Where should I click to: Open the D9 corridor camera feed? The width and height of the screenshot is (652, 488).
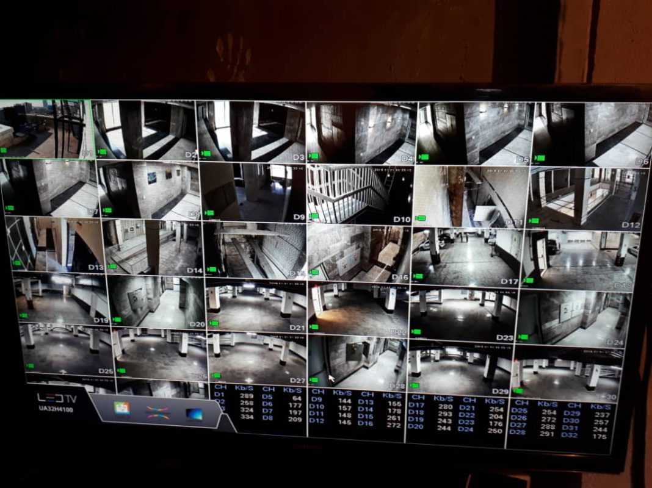(253, 192)
